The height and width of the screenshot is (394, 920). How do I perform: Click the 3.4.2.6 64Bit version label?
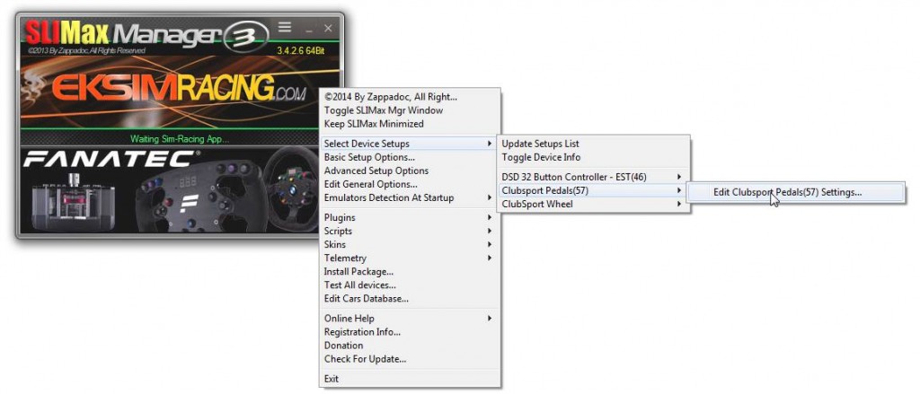300,50
